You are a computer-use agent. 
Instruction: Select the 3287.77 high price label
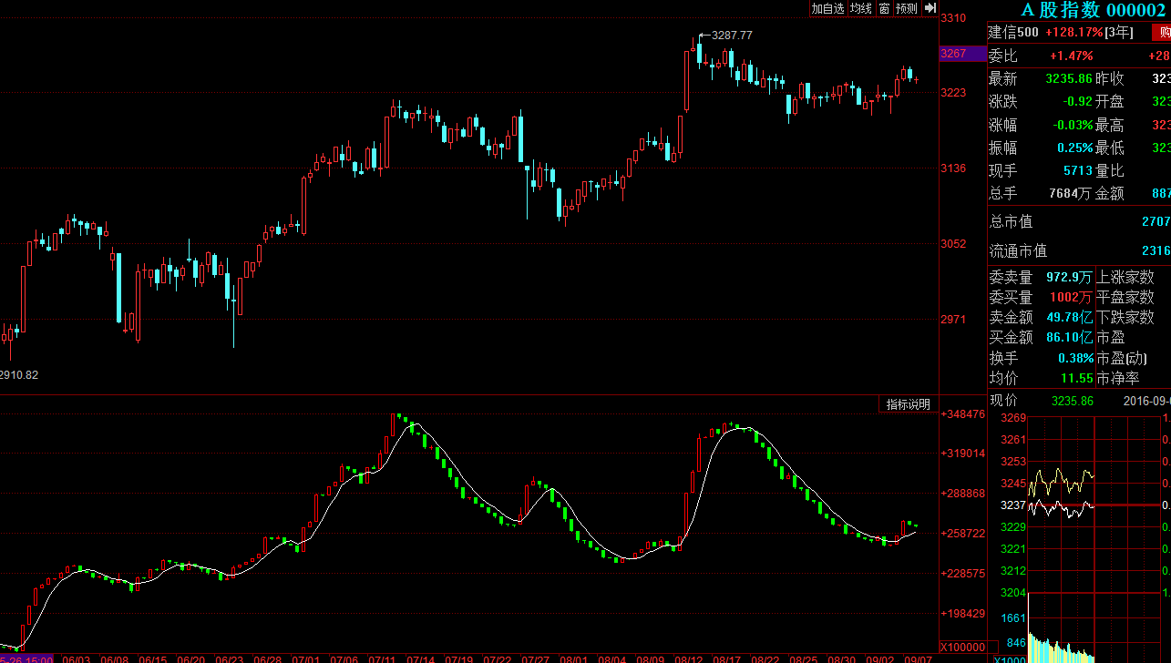[x=732, y=35]
